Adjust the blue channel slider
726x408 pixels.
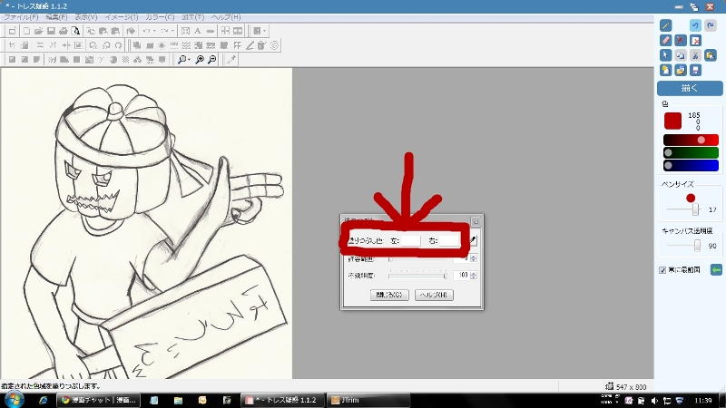(691, 165)
